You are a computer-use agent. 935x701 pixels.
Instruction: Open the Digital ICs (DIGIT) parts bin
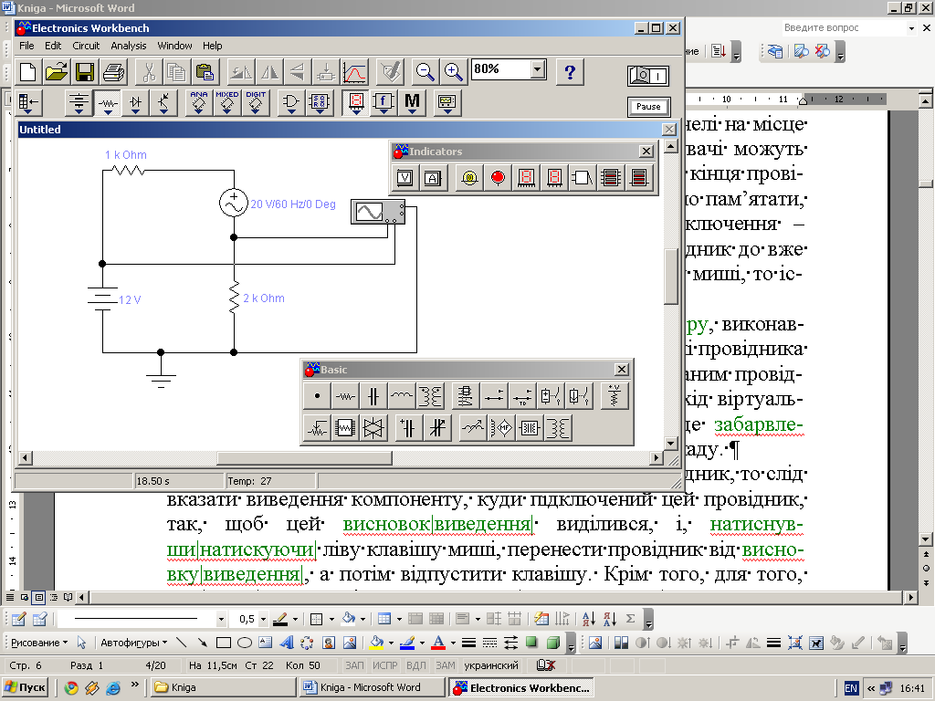point(256,102)
